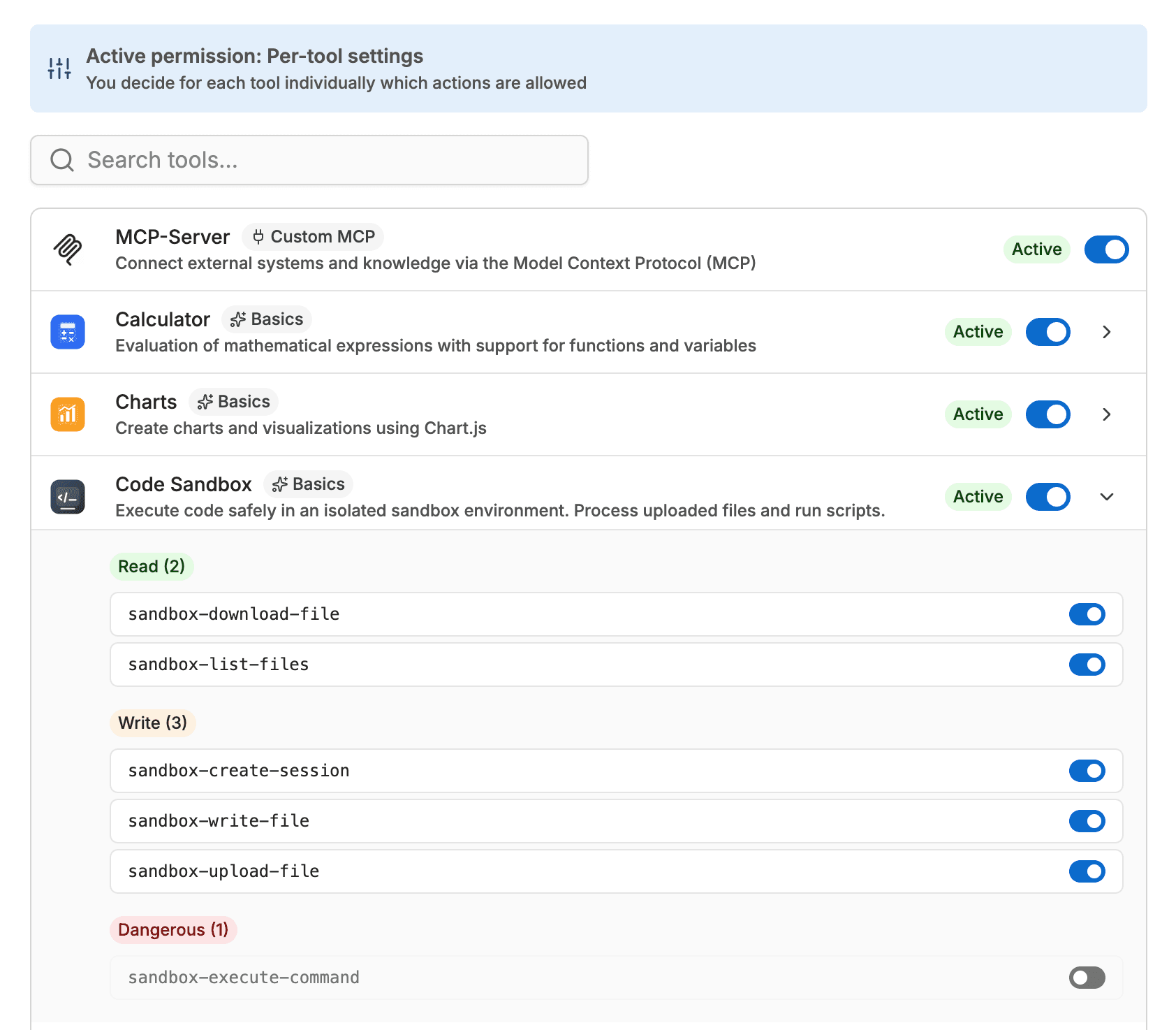
Task: Click the sparkle icon next to Calculator Basics
Action: pyautogui.click(x=237, y=319)
